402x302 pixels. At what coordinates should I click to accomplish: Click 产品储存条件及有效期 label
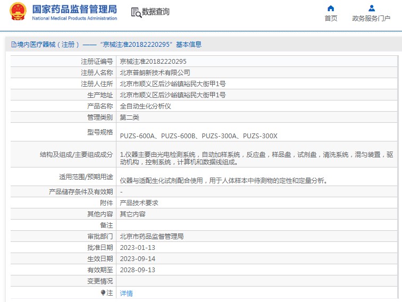(81, 192)
